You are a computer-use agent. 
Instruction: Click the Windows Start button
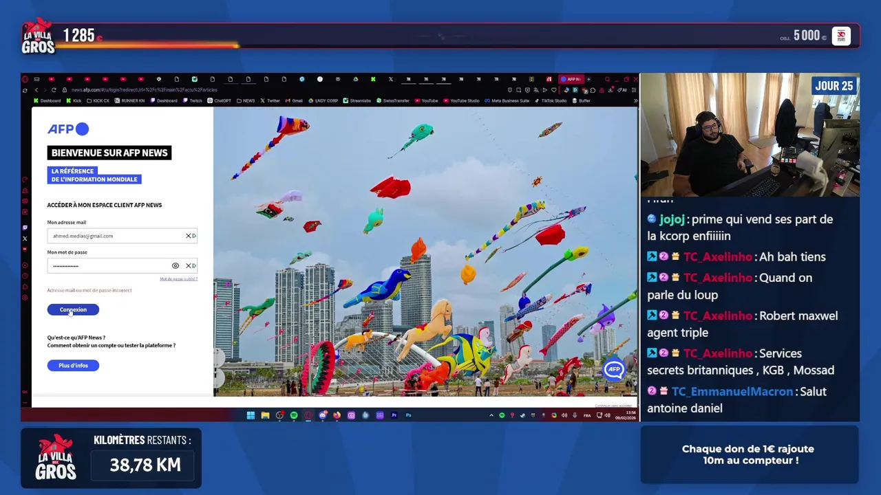(x=251, y=415)
